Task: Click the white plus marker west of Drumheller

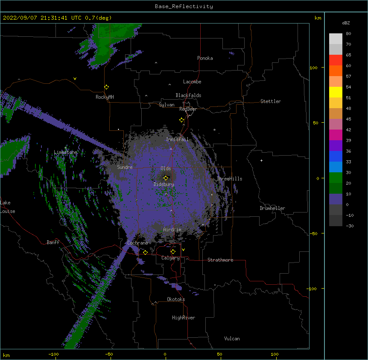Action: 261,160
